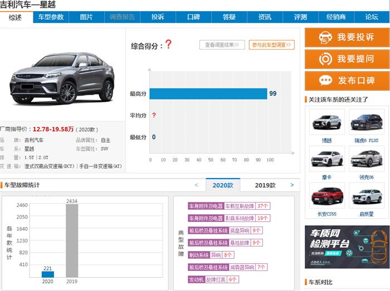Click the 瑞虎8 PLUS text link

[x=367, y=141]
